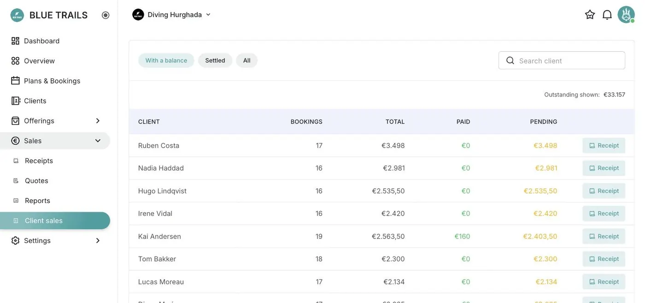Click Kai Andersen's bookings count 19
645x303 pixels.
(x=319, y=236)
